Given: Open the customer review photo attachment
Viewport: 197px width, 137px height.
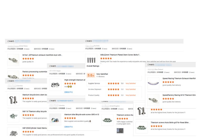Looking at the screenshot, I should (x=120, y=130).
